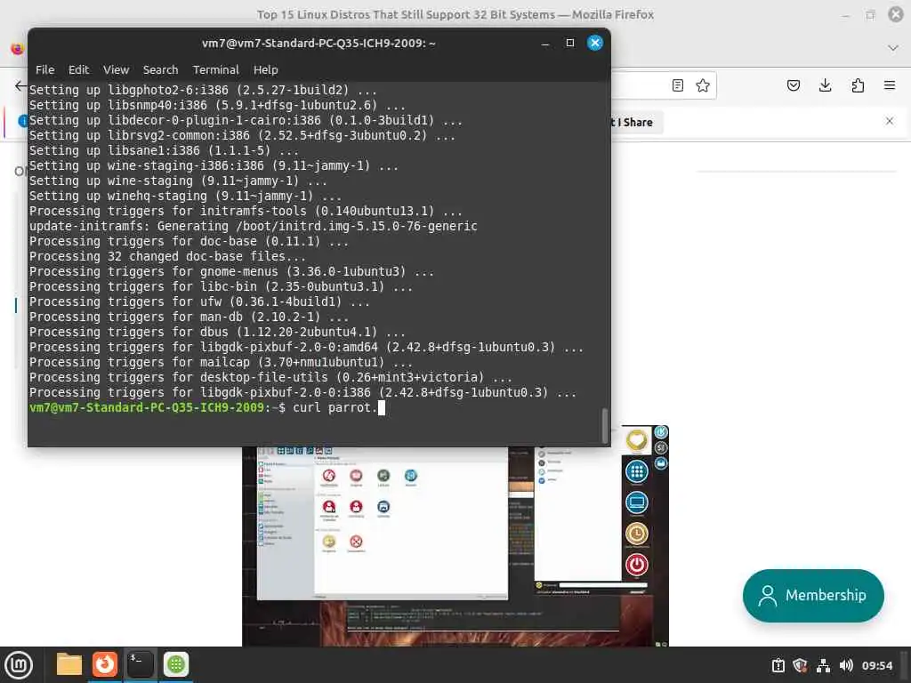Go back with Firefox back arrow

pyautogui.click(x=20, y=86)
